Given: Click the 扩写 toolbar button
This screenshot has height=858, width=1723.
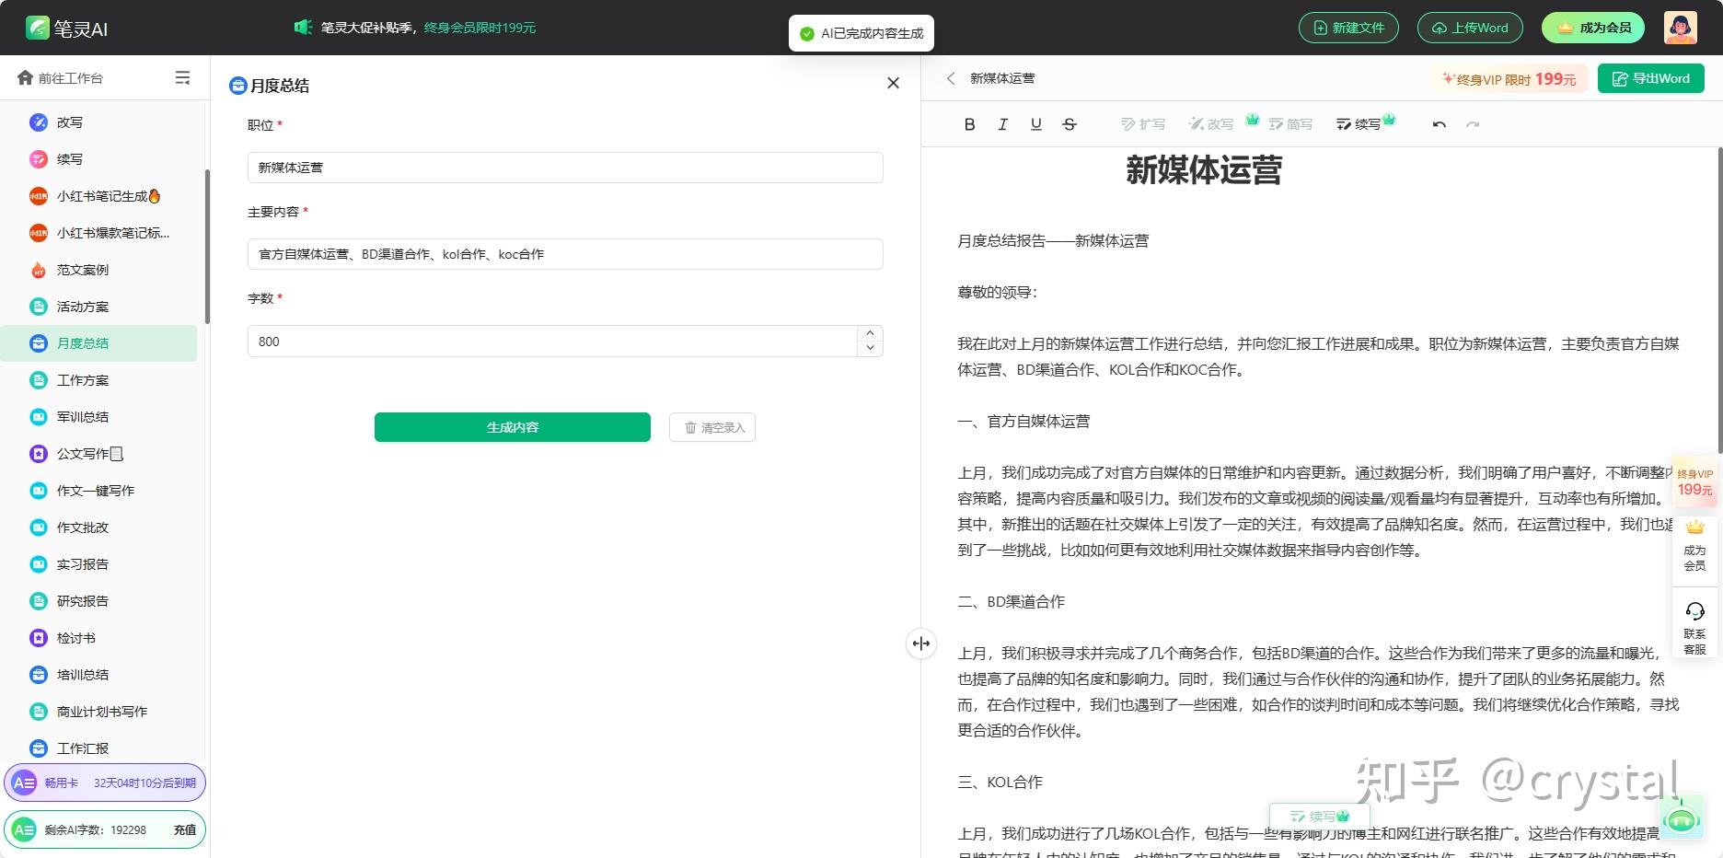Looking at the screenshot, I should click(1143, 124).
